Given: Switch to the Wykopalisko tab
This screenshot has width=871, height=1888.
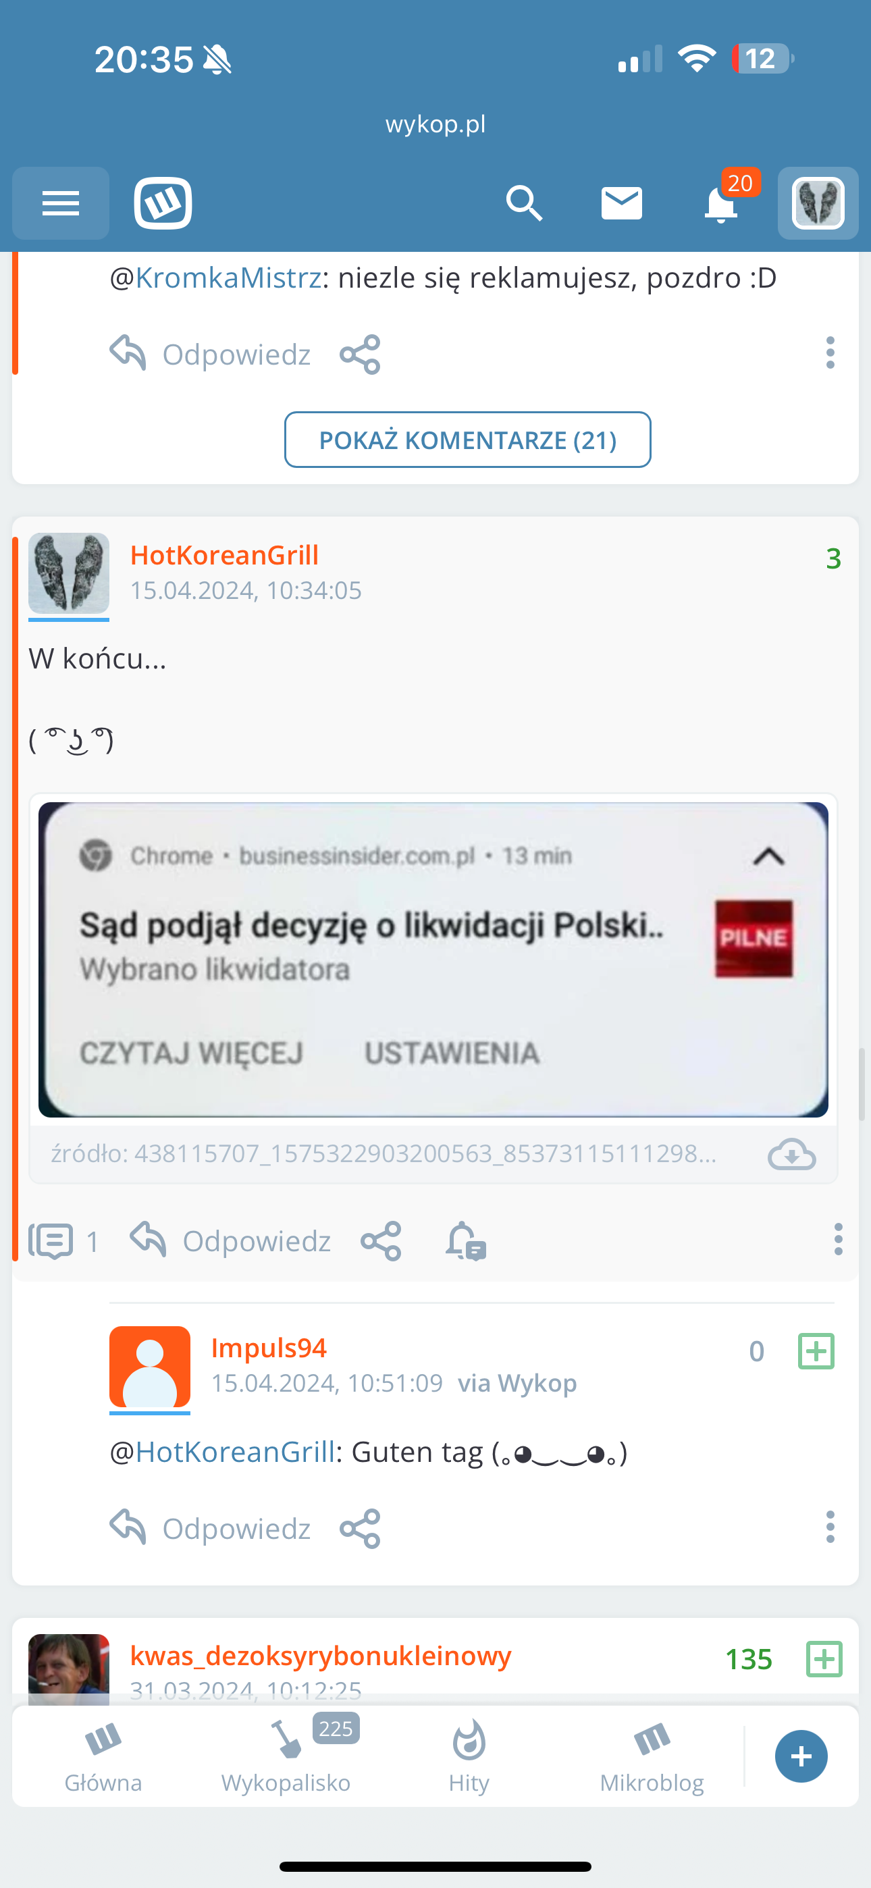Looking at the screenshot, I should click(x=286, y=1757).
